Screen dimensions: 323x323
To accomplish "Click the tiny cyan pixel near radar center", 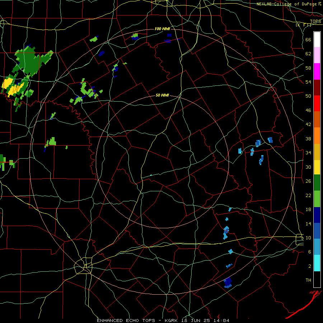I will pyautogui.click(x=151, y=175).
